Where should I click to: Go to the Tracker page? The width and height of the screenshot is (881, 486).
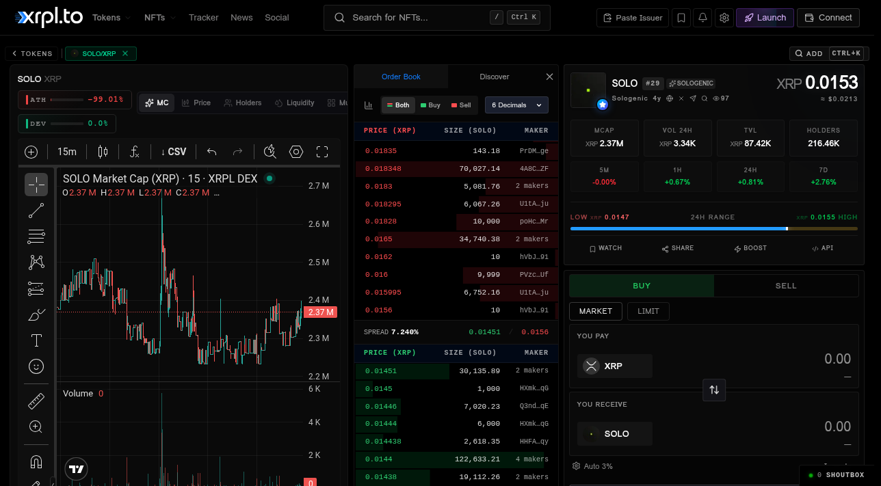tap(204, 18)
